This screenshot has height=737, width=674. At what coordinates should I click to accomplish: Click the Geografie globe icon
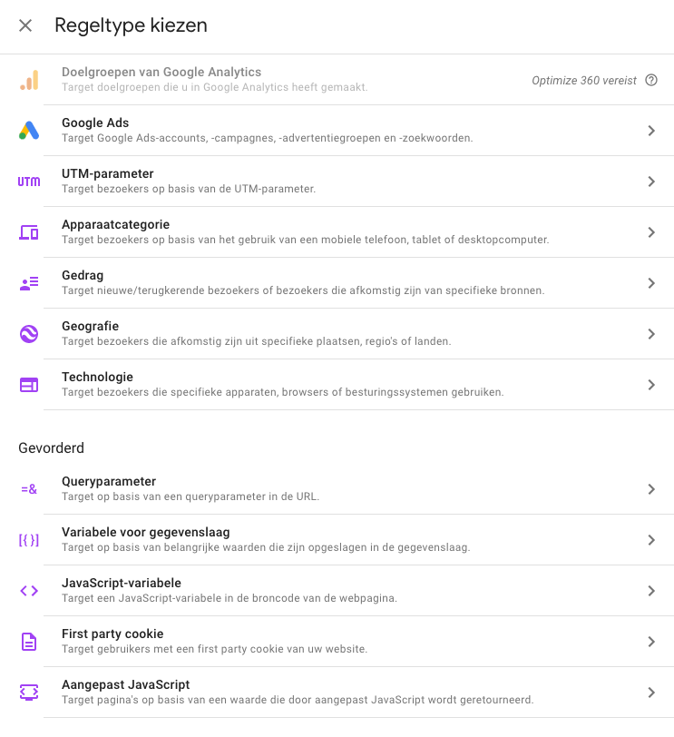pyautogui.click(x=29, y=334)
